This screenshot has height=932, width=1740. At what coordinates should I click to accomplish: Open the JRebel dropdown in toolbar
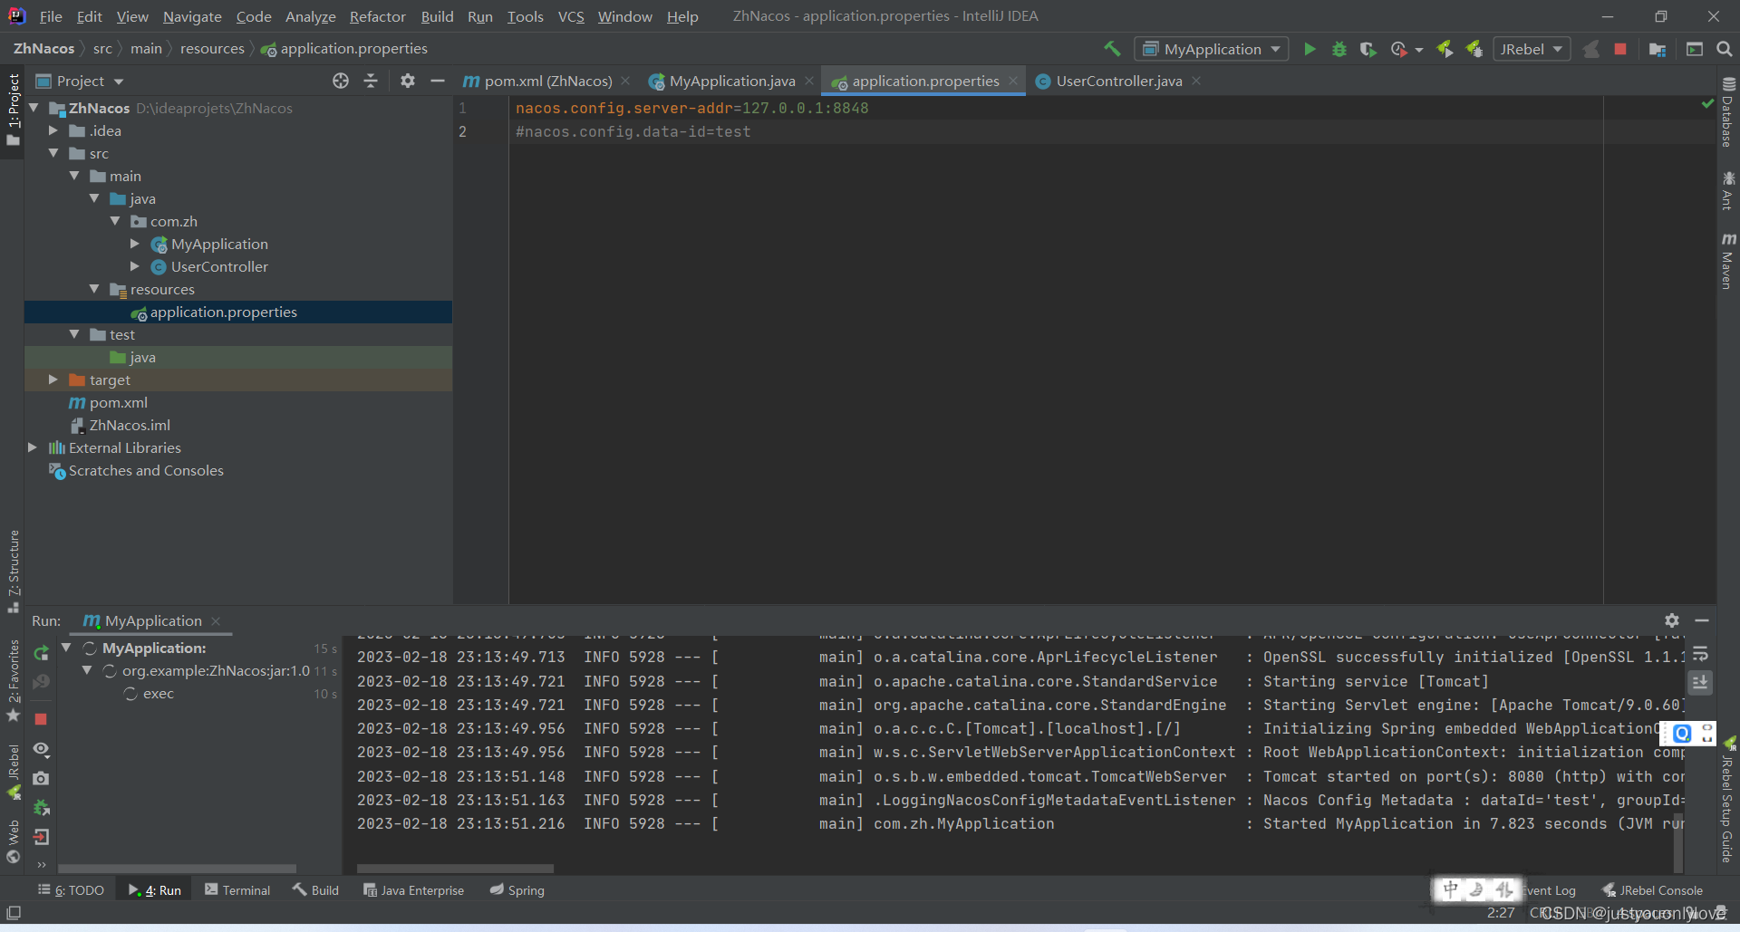[1531, 49]
